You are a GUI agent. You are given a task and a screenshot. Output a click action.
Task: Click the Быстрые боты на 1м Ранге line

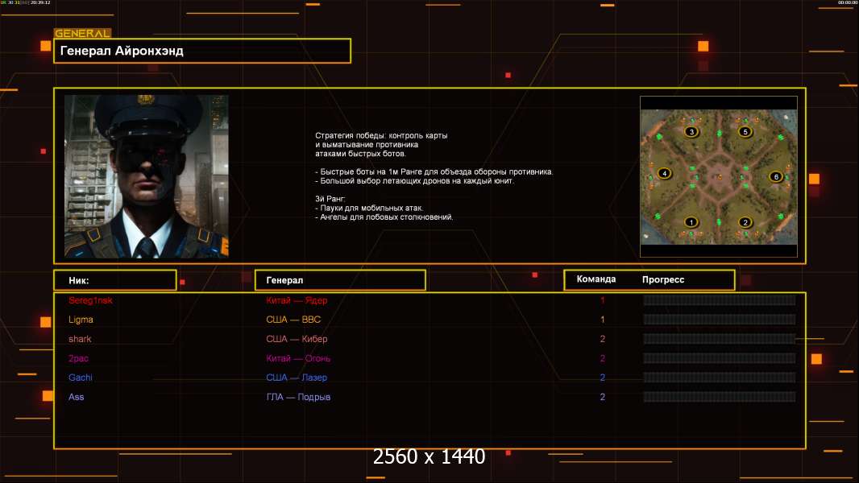[434, 171]
